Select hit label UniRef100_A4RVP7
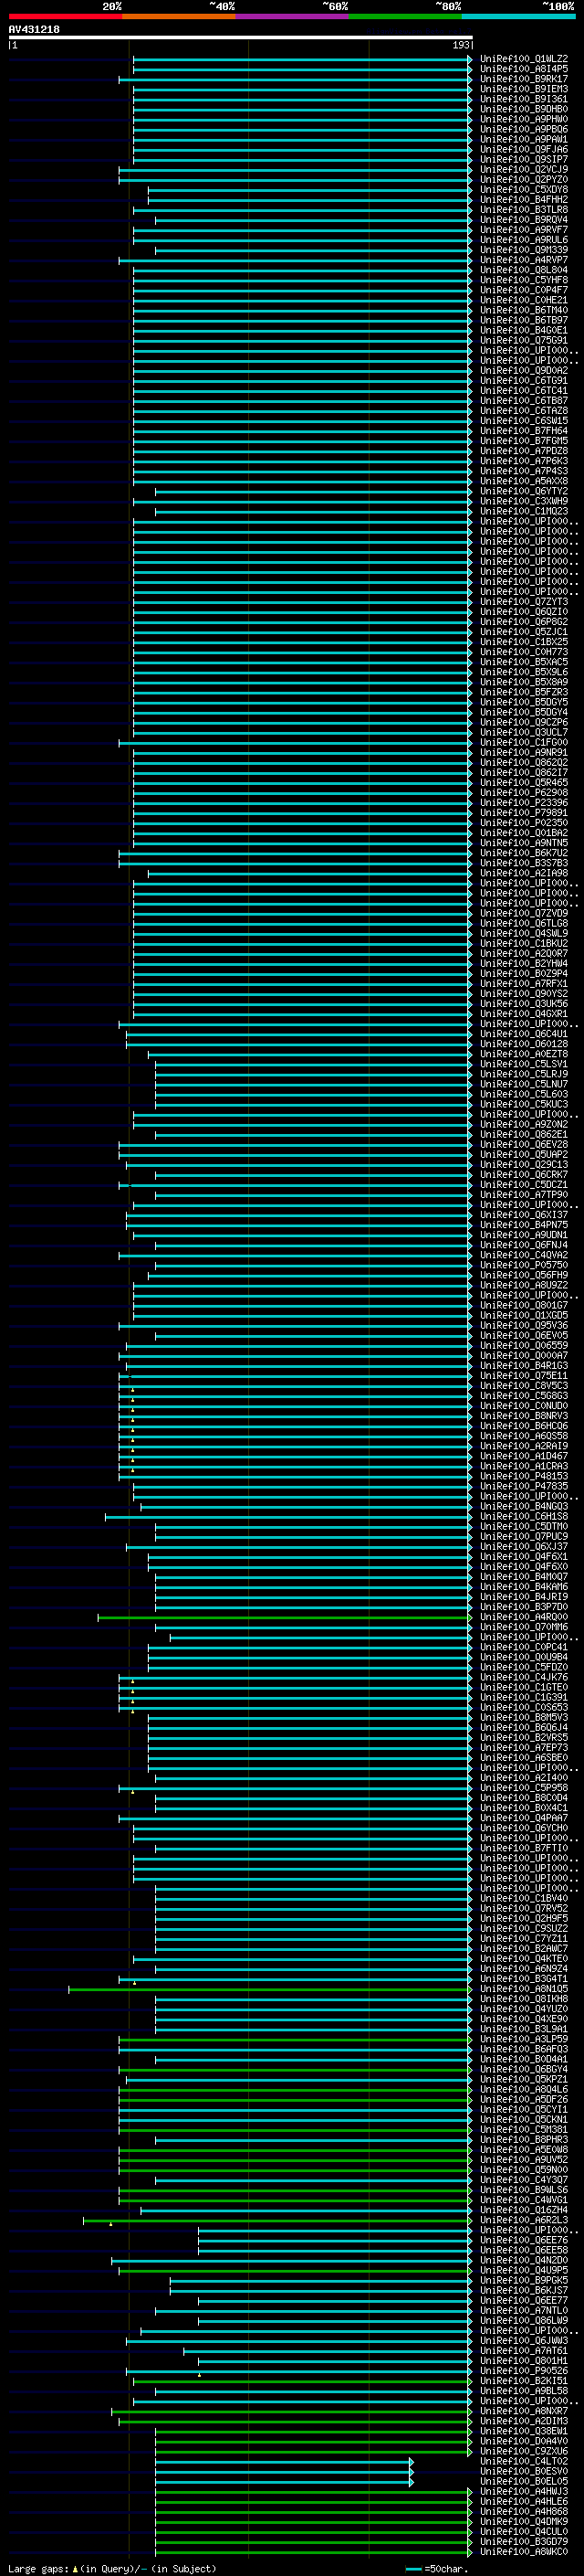The height and width of the screenshot is (2576, 584). tap(523, 260)
